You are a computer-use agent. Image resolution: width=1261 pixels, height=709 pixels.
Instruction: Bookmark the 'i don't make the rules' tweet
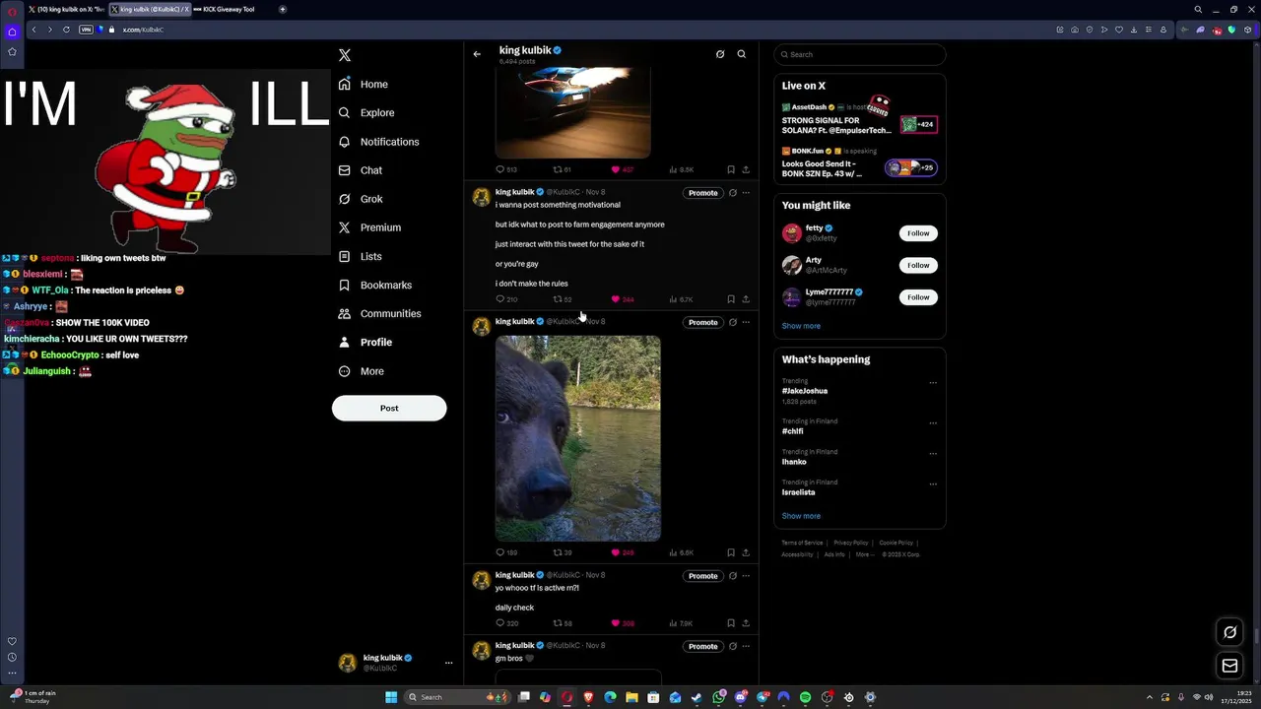pos(730,299)
